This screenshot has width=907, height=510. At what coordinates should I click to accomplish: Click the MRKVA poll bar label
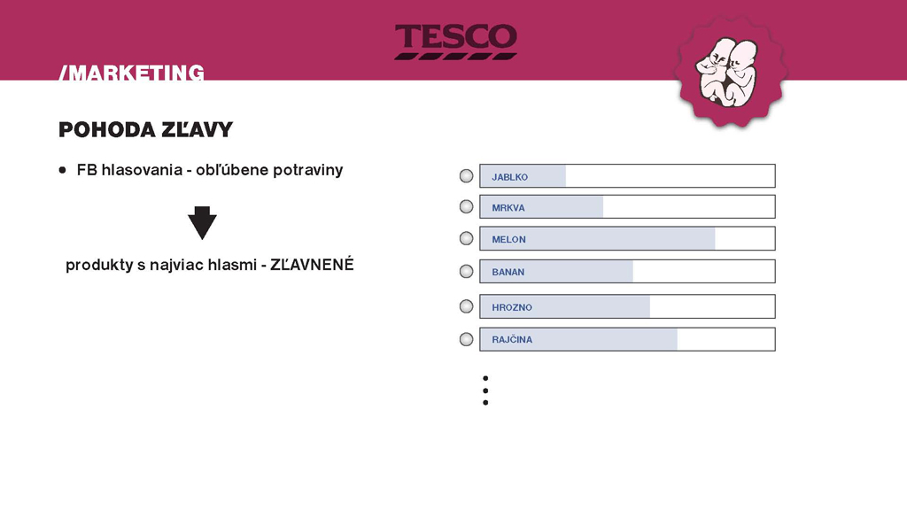coord(508,208)
